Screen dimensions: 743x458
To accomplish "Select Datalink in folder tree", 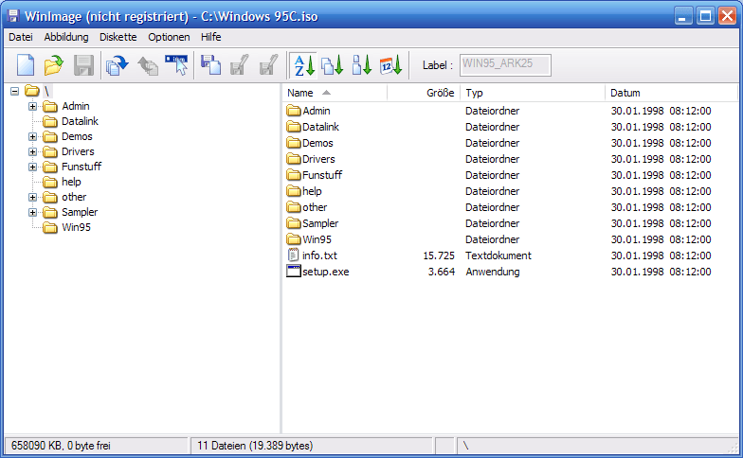I will [x=80, y=121].
